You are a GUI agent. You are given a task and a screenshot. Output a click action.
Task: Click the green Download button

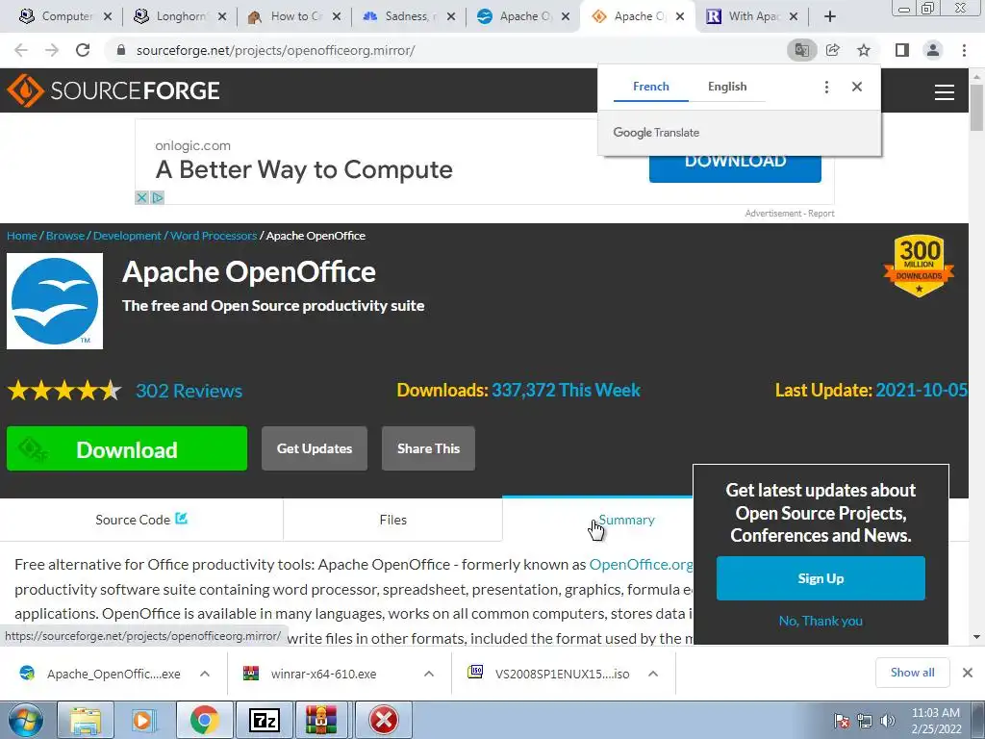pyautogui.click(x=127, y=448)
